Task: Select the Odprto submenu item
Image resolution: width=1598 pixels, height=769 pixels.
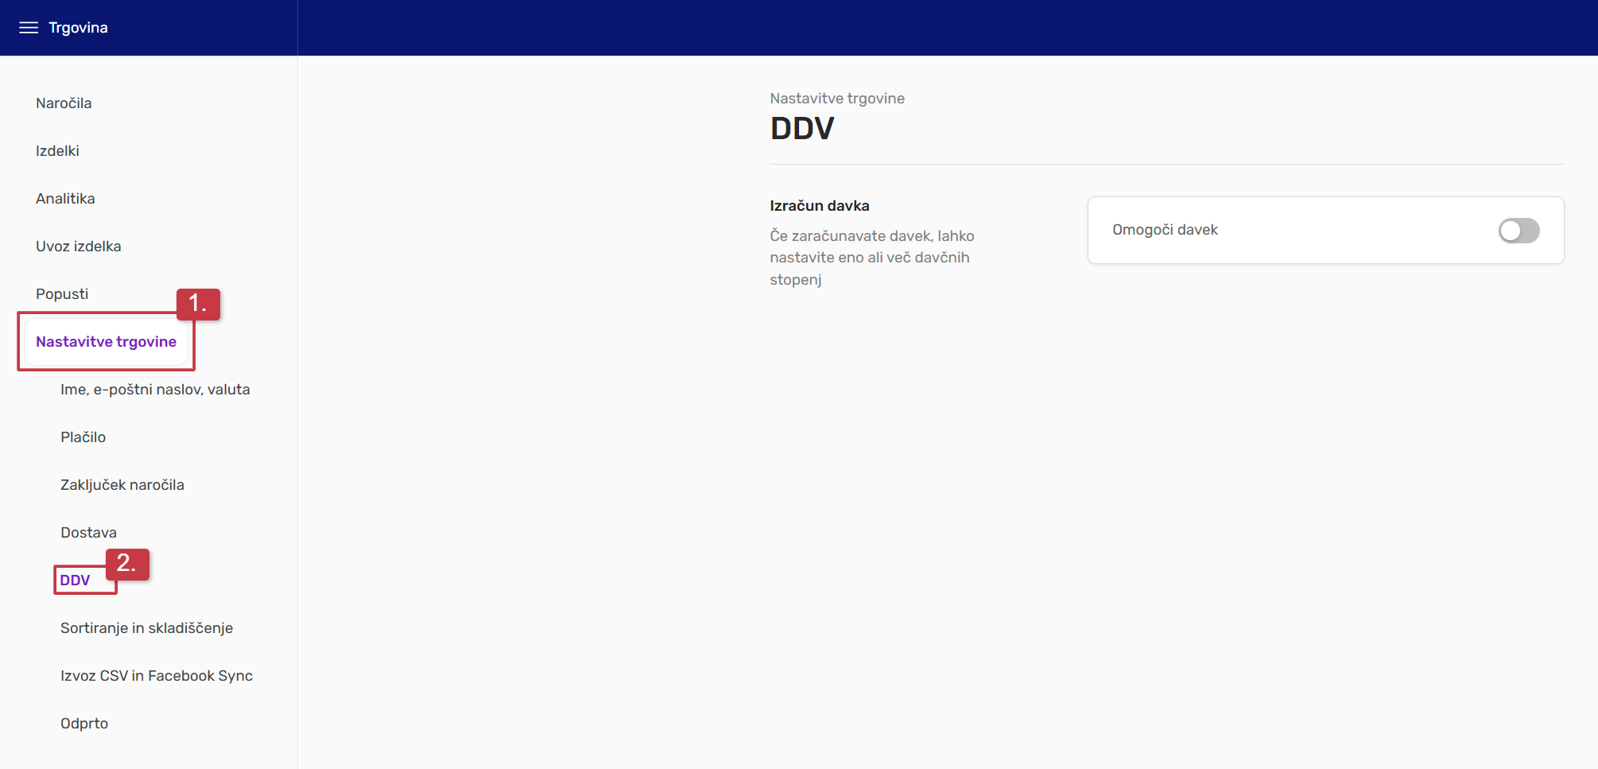Action: tap(84, 724)
